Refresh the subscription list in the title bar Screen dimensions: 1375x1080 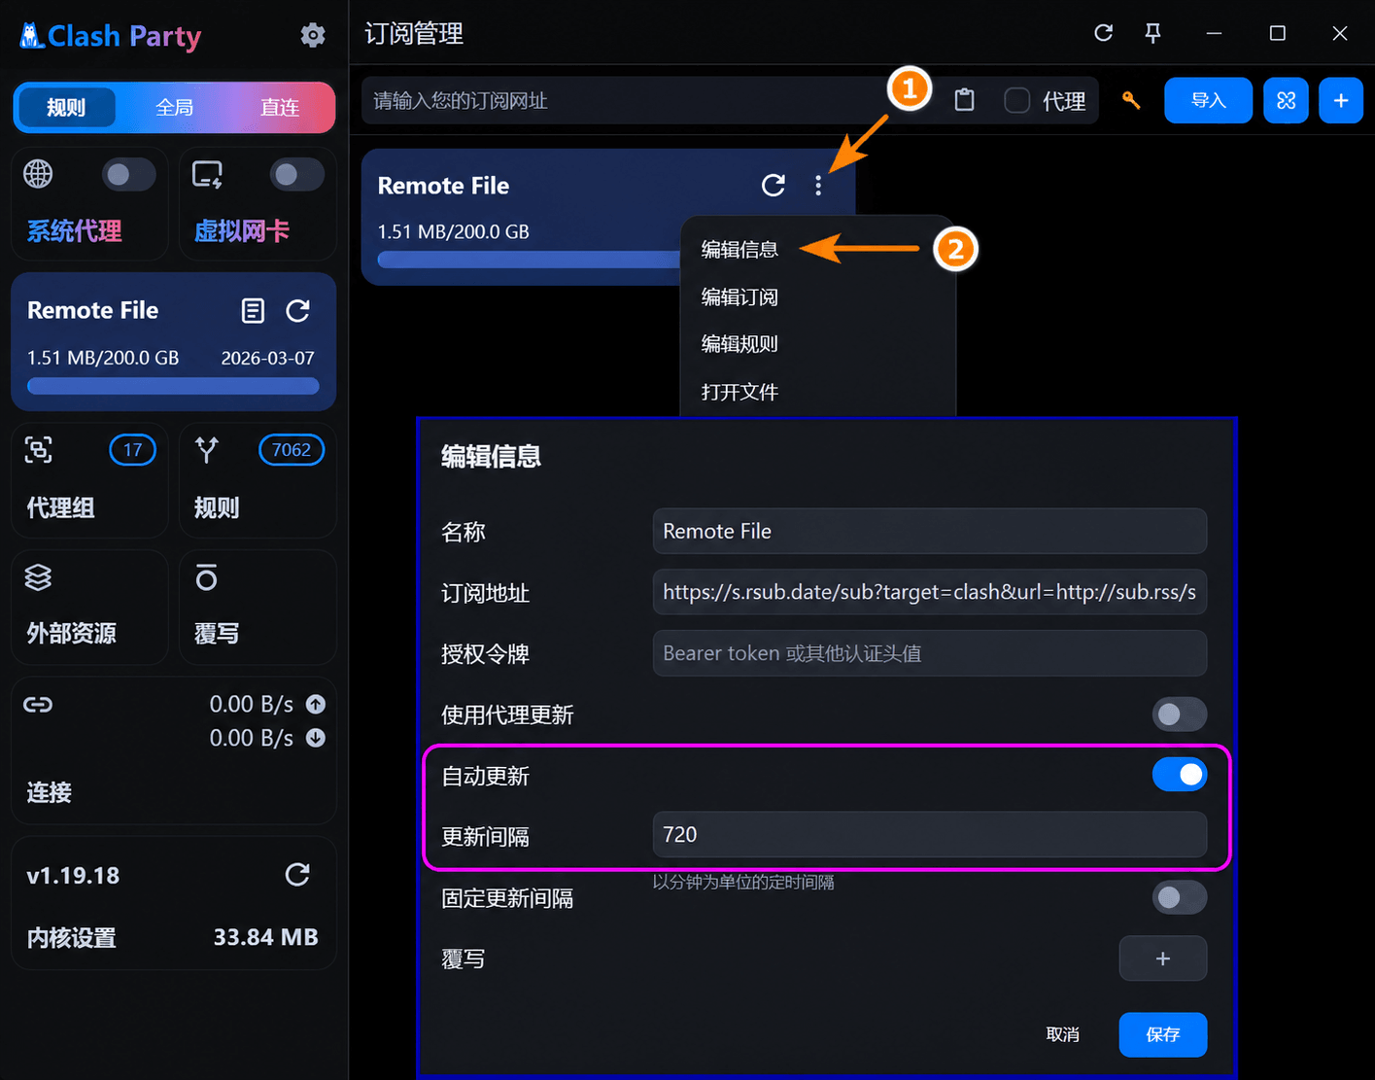tap(1103, 33)
